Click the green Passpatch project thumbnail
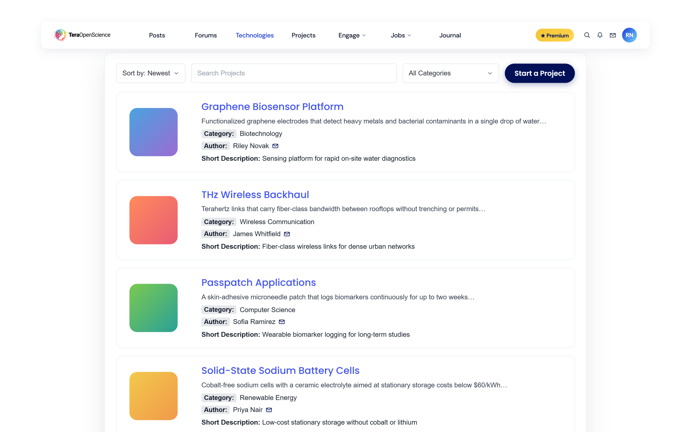Screen dimensions: 691x432 pos(153,308)
